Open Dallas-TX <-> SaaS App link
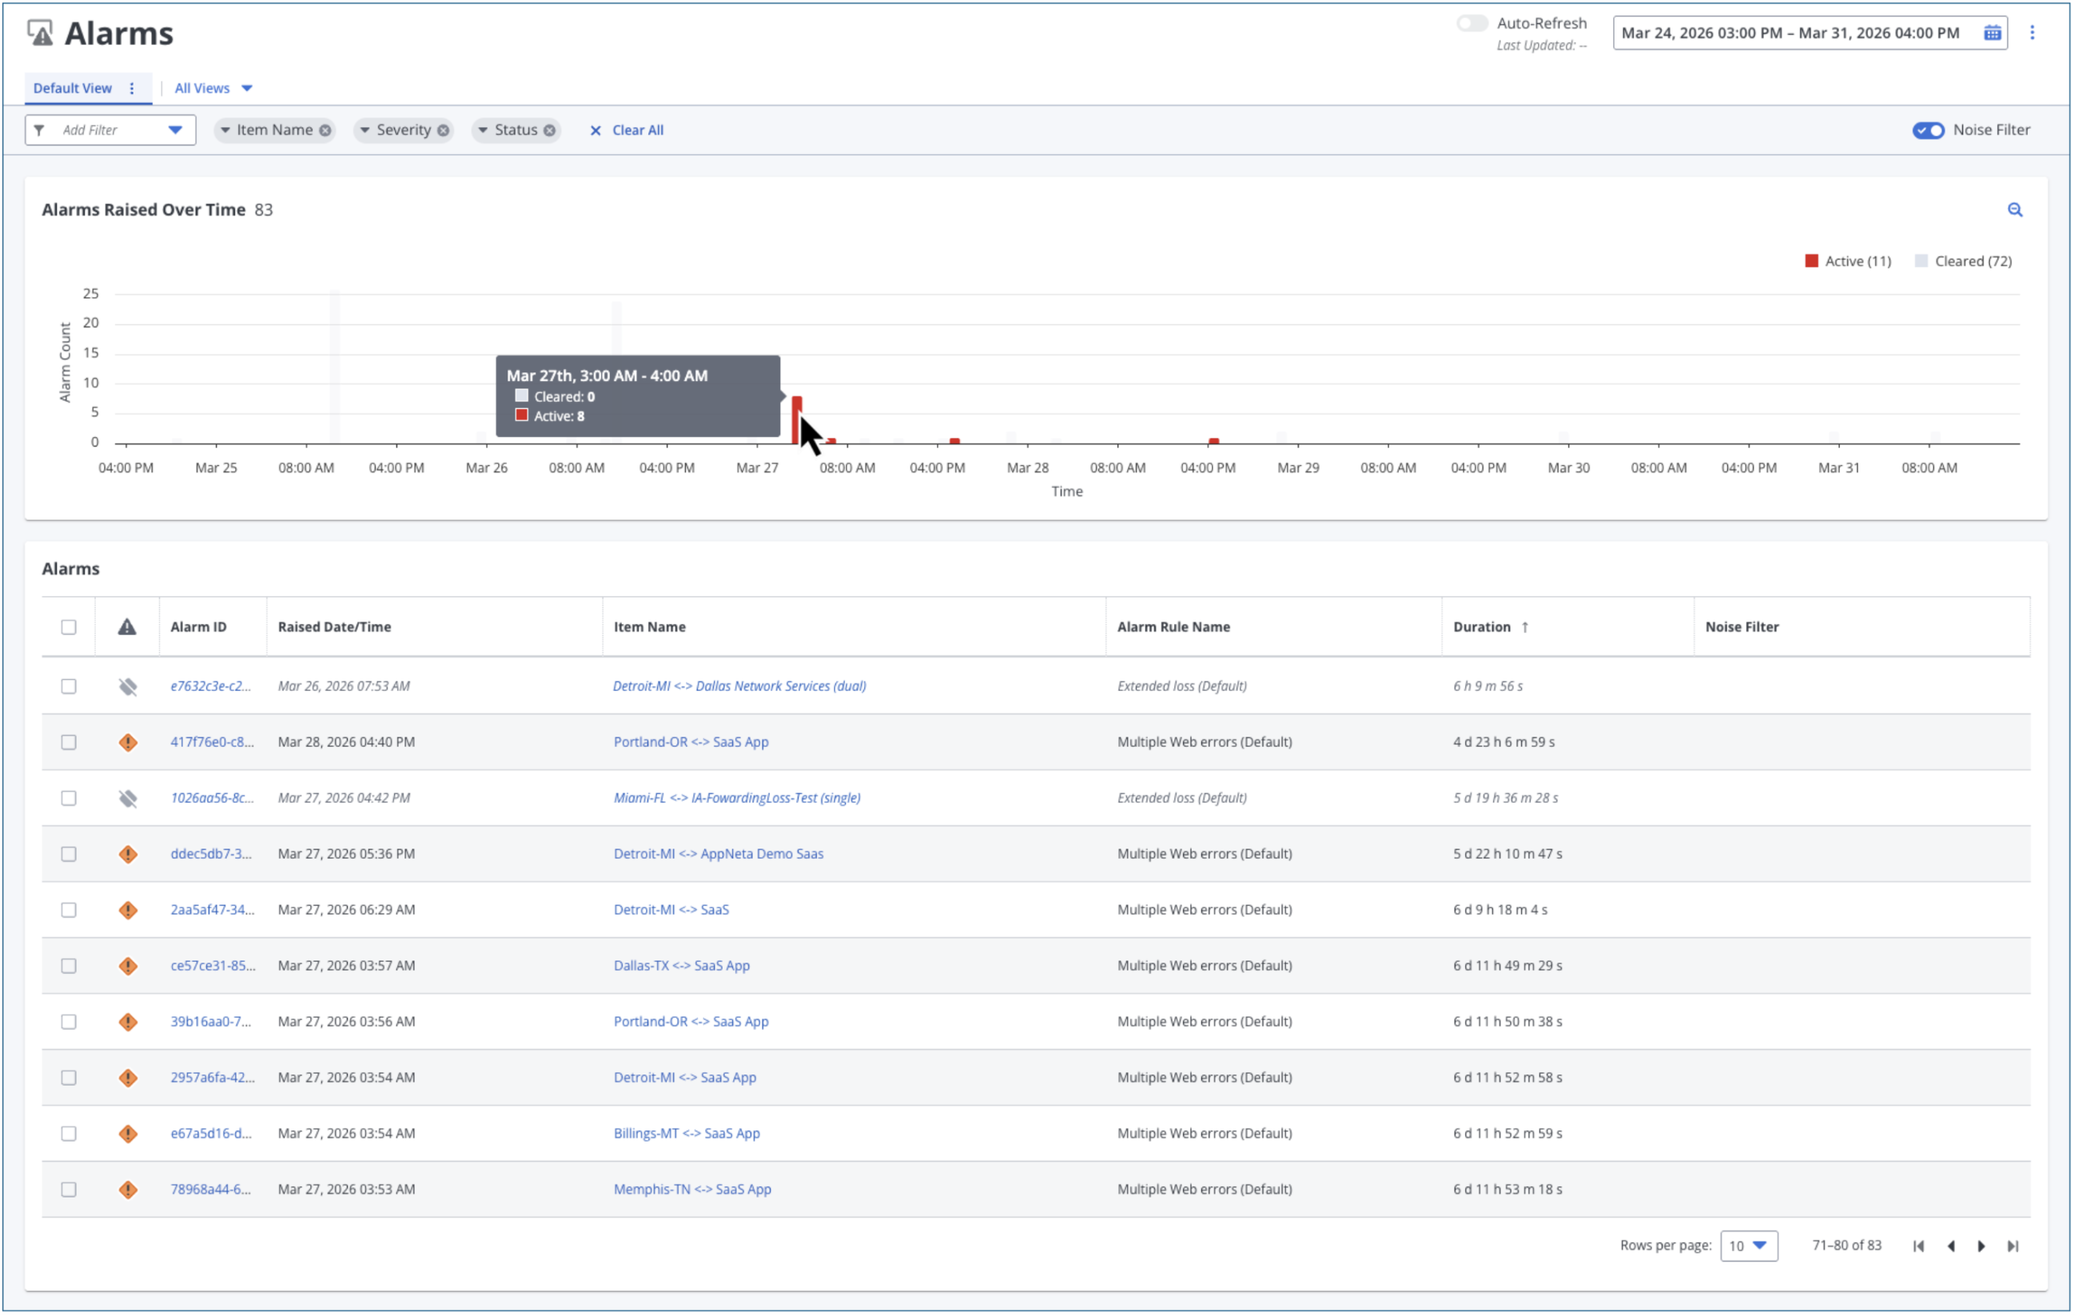The height and width of the screenshot is (1315, 2075). click(x=682, y=965)
